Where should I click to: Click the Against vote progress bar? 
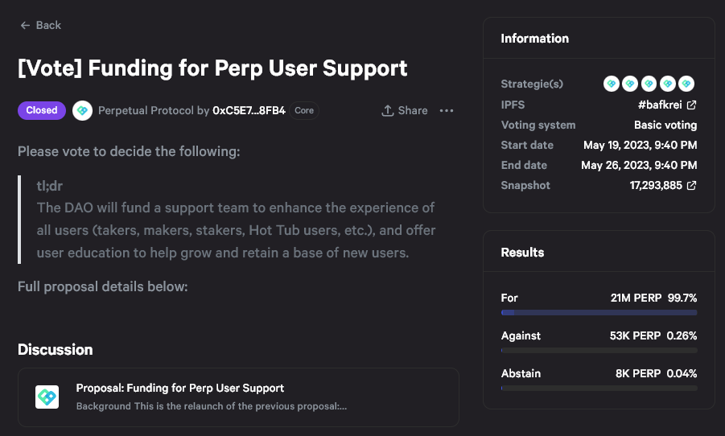(x=599, y=350)
